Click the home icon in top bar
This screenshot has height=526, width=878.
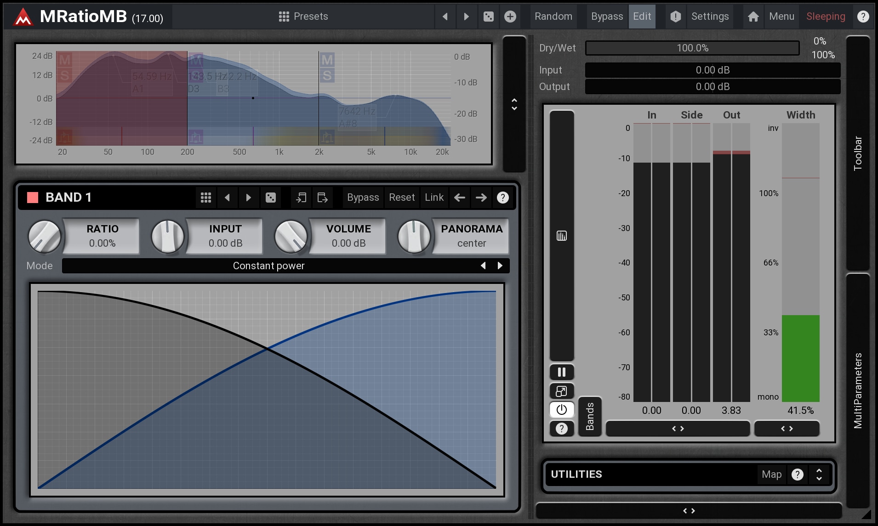(753, 17)
